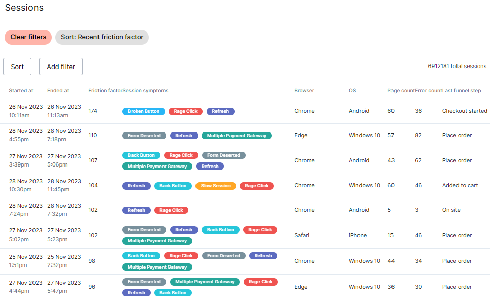The height and width of the screenshot is (299, 490).
Task: Click the Refresh tag in the 5-page session
Action: tap(137, 210)
